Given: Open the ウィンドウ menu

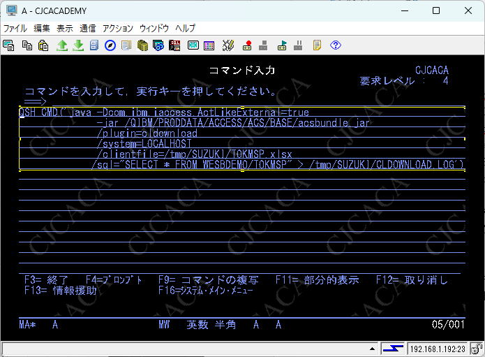Looking at the screenshot, I should [x=154, y=28].
